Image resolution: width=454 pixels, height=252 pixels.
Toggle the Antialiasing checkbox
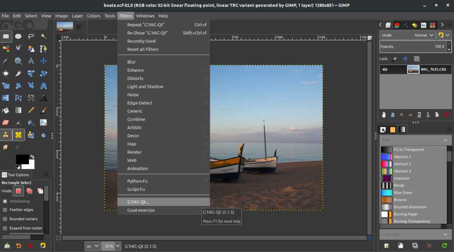[5, 201]
